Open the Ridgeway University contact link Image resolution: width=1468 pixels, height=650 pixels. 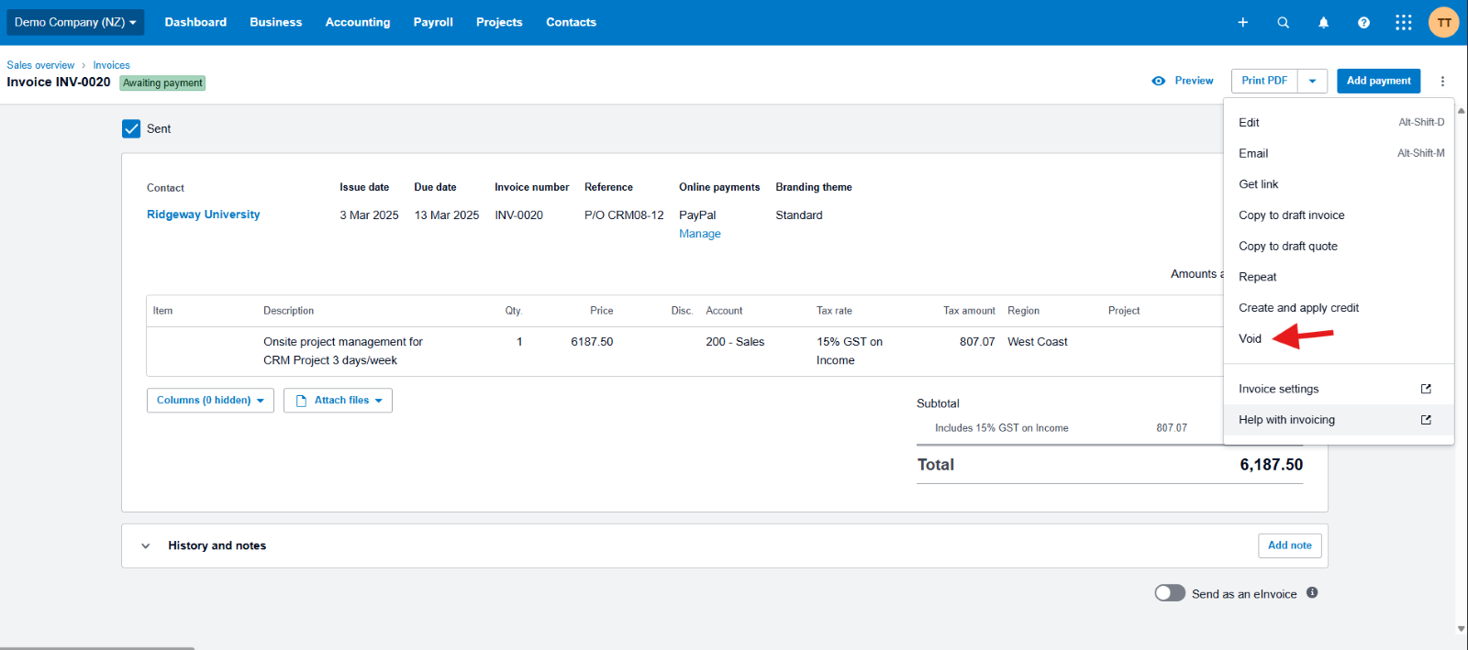click(203, 215)
